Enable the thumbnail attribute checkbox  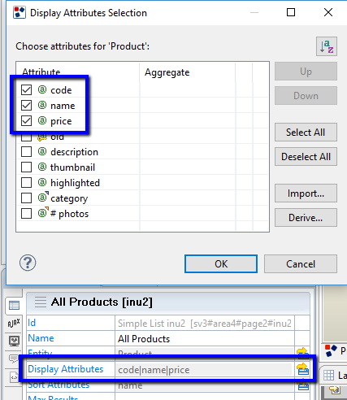pos(26,167)
